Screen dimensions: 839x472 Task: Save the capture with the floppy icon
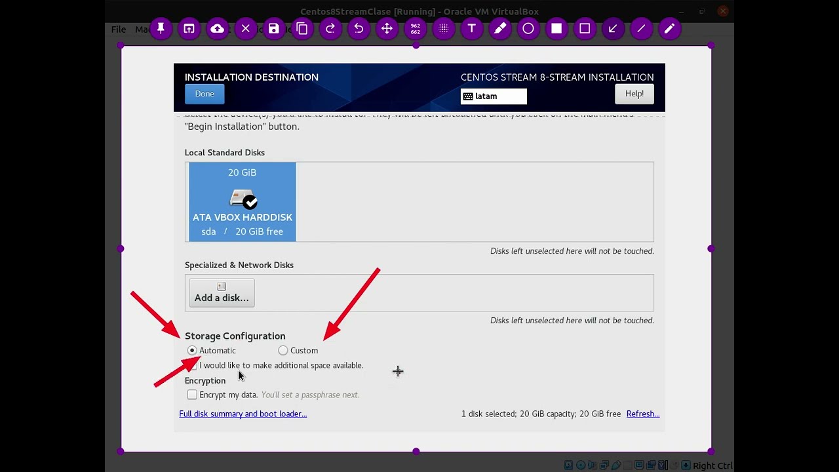coord(274,29)
